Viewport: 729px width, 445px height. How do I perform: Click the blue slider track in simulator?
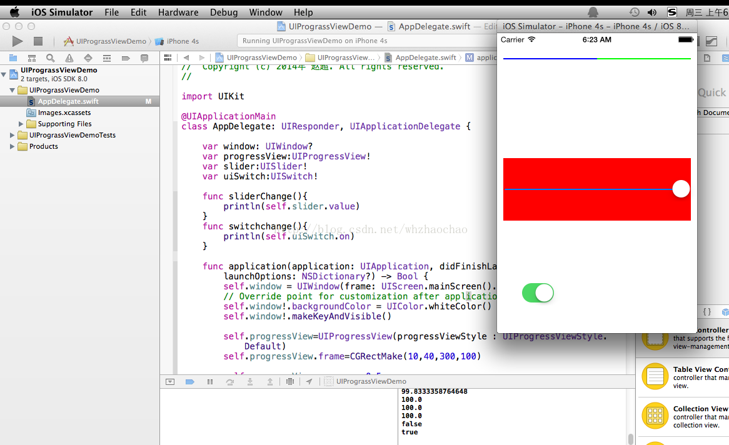coord(588,189)
